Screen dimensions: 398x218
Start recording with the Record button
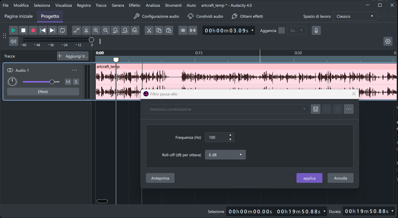pyautogui.click(x=33, y=30)
